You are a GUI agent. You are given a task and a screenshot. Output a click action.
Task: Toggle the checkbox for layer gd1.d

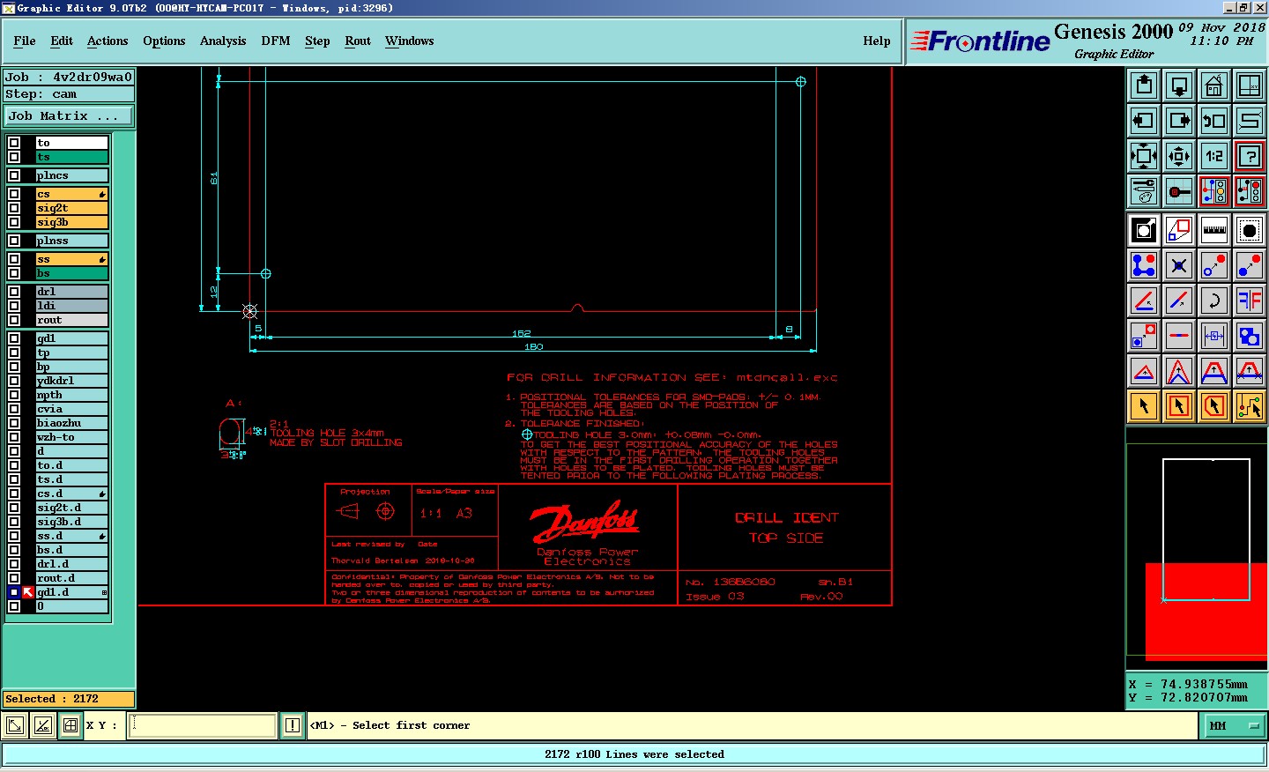(x=14, y=592)
